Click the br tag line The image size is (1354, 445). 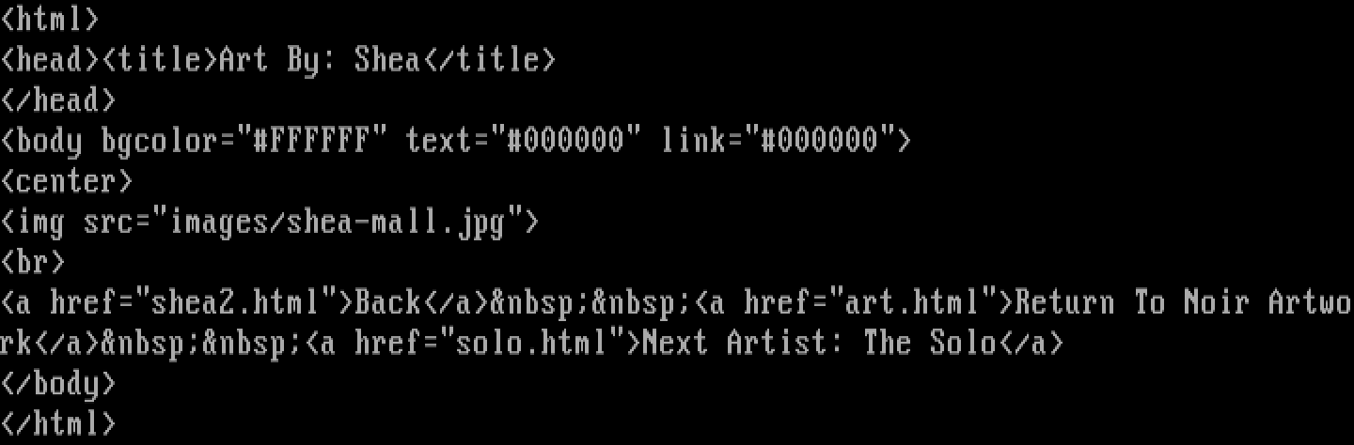tap(34, 261)
